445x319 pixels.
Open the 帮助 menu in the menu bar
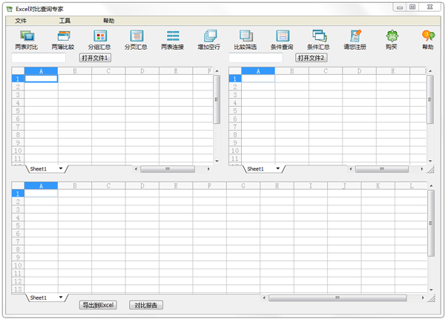pyautogui.click(x=109, y=21)
